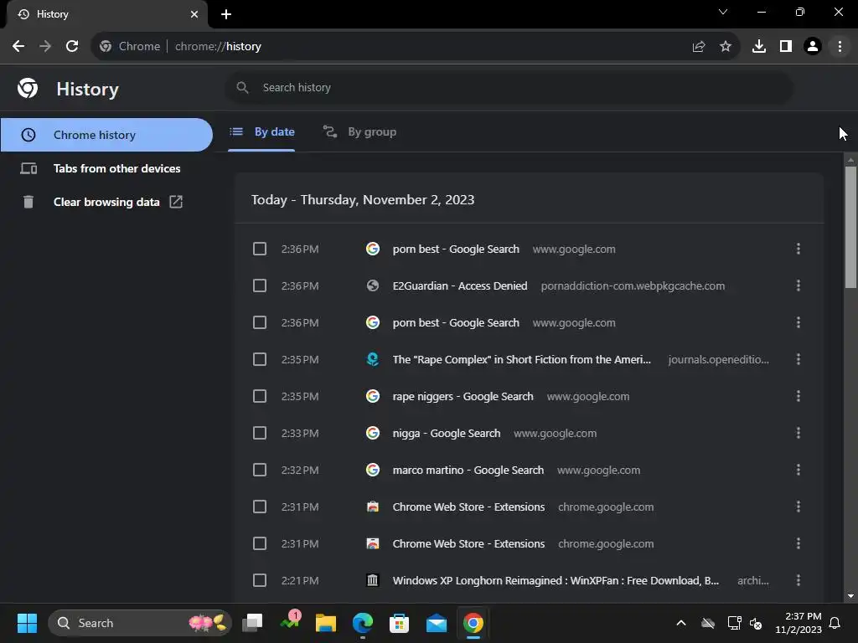The height and width of the screenshot is (643, 858).
Task: Click the search magnifier in history bar
Action: tap(242, 87)
